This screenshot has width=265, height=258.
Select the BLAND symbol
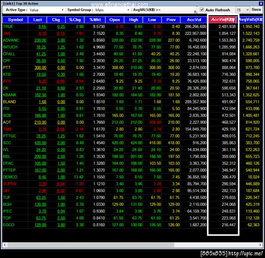pos(9,102)
